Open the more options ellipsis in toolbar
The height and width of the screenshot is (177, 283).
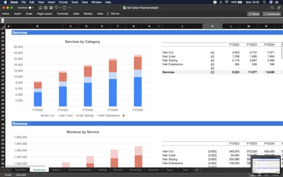(x=69, y=8)
